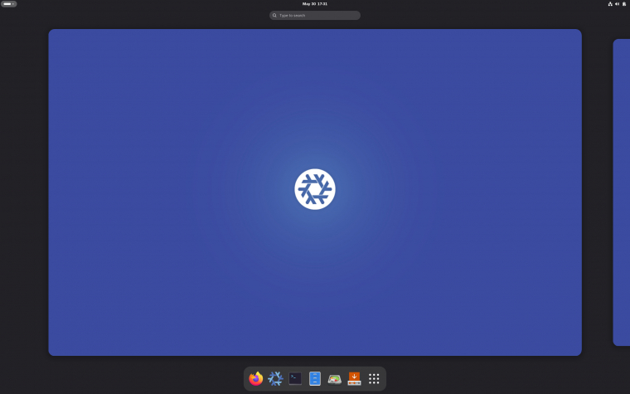Show all applications grid
The width and height of the screenshot is (630, 394).
[374, 379]
